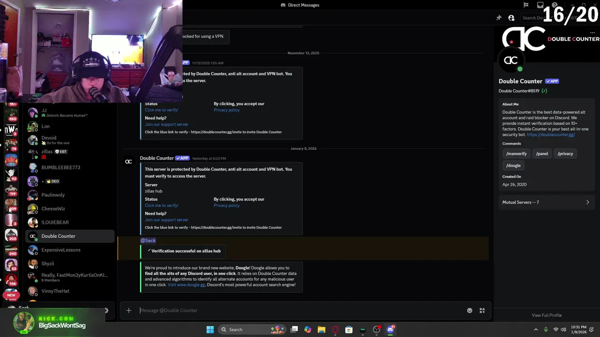Select the /doogle command chip
This screenshot has width=600, height=337.
click(x=513, y=165)
